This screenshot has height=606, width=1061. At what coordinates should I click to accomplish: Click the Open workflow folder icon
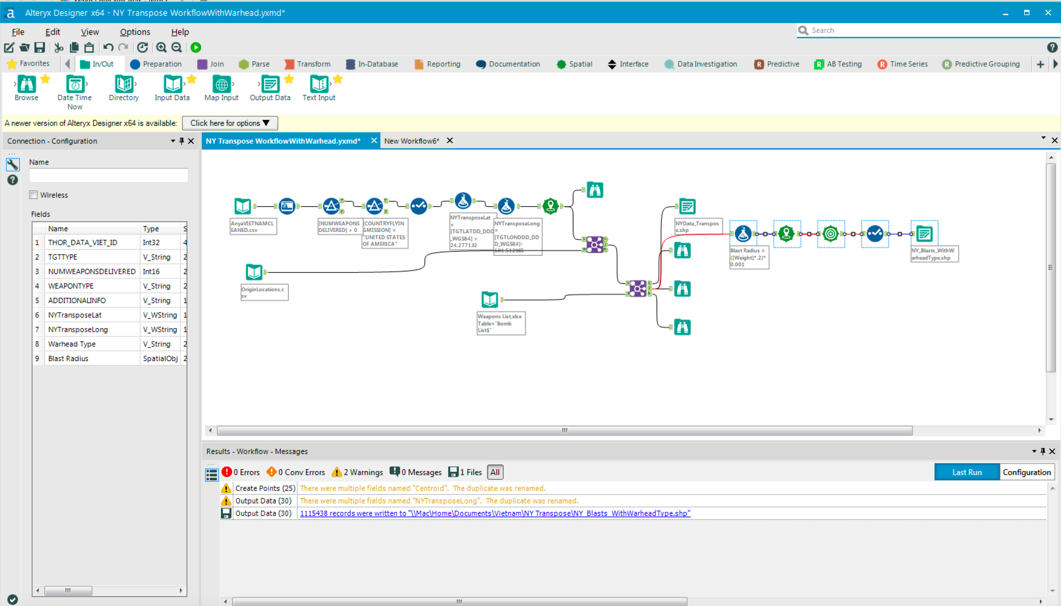(x=24, y=47)
